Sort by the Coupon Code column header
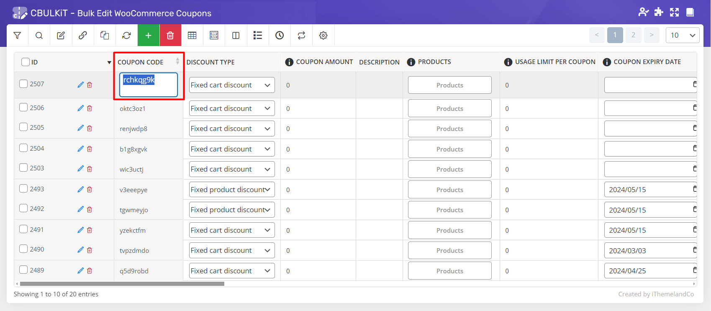 tap(141, 62)
